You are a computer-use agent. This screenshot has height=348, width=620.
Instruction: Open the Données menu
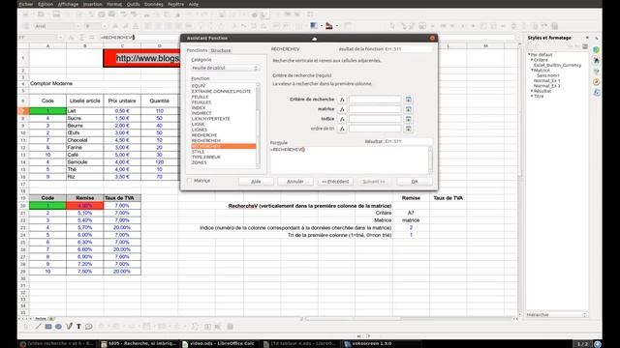(153, 4)
